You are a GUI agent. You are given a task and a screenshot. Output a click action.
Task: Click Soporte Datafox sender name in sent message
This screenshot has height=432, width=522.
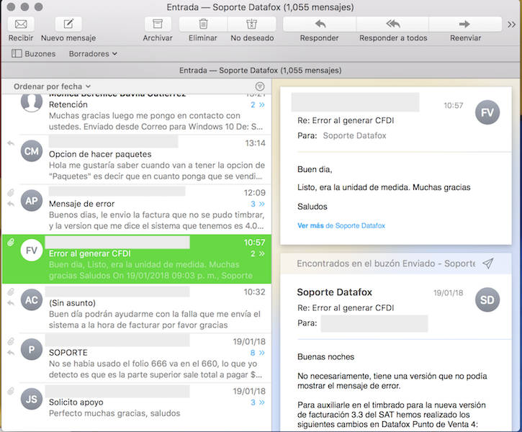[334, 292]
